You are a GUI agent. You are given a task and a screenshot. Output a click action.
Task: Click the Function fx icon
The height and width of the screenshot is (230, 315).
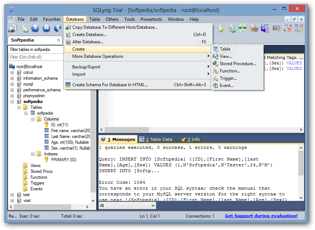(x=215, y=71)
